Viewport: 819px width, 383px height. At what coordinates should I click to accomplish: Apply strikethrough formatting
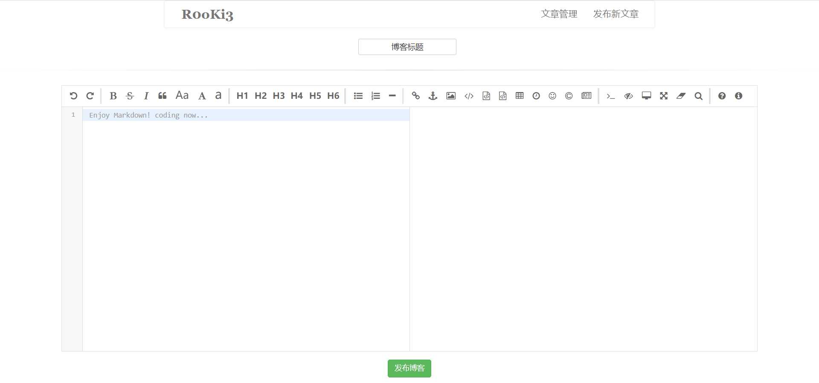tap(130, 96)
